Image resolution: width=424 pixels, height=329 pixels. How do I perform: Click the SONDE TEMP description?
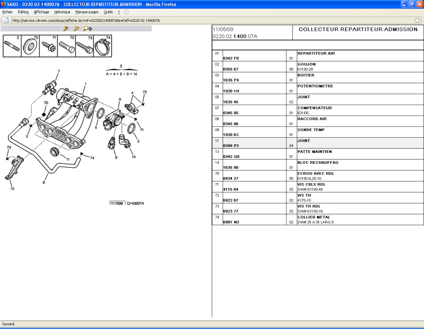point(311,130)
